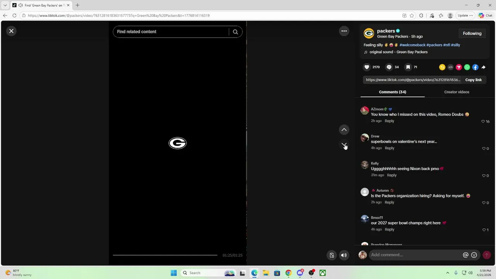Open the browser Update menu
Screen dimensions: 496x279
tap(465, 15)
